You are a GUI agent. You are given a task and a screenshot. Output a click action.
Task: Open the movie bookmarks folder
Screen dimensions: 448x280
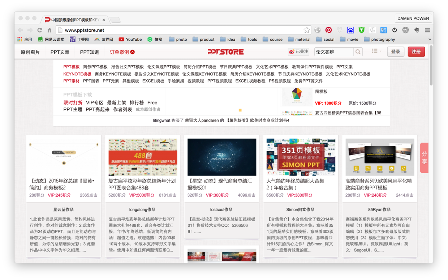pos(349,40)
